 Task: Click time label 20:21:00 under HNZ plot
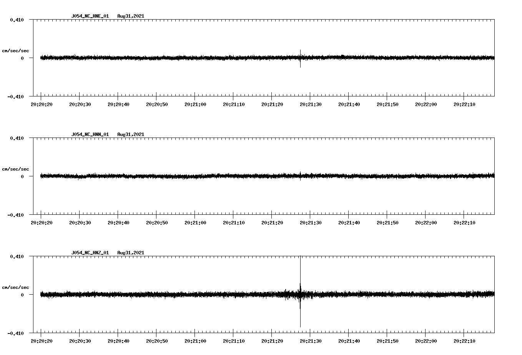195,341
